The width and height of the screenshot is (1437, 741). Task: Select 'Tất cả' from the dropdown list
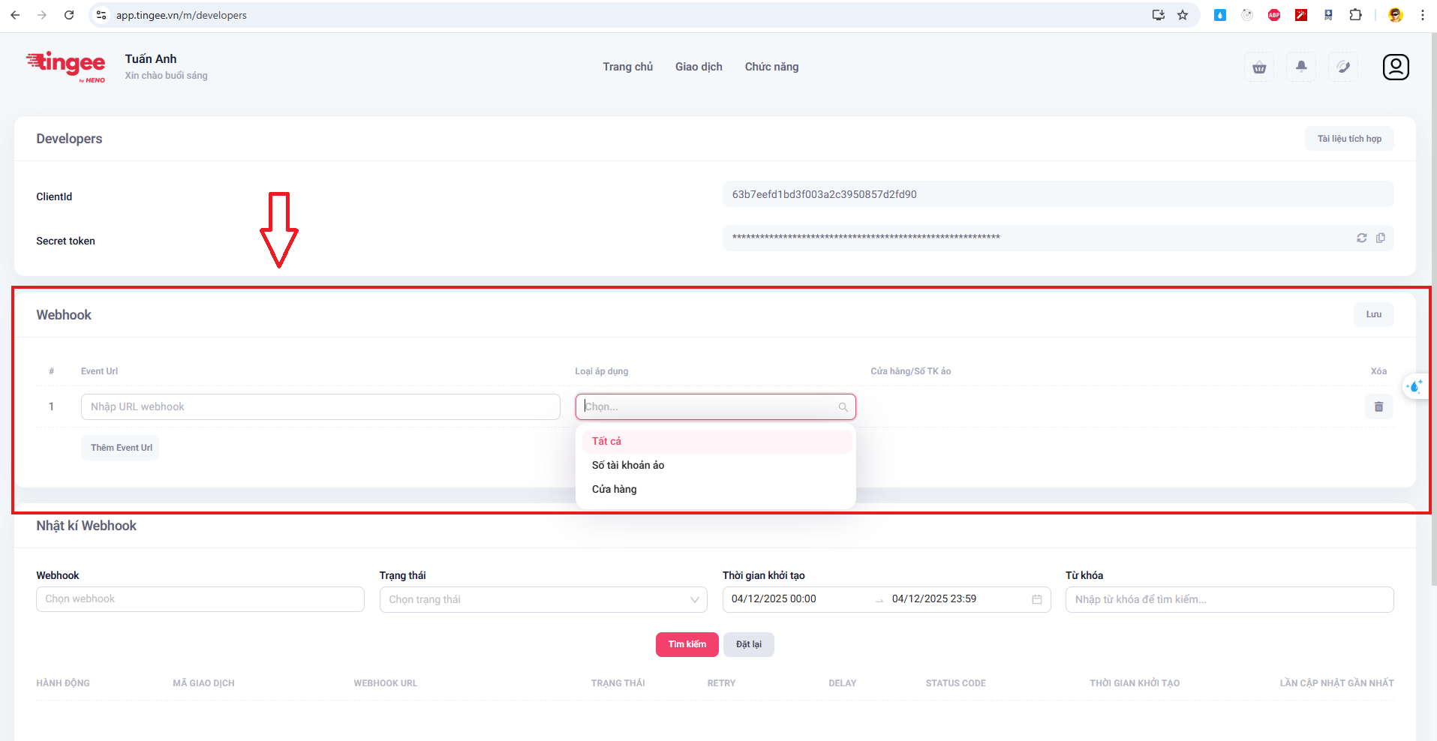tap(606, 441)
